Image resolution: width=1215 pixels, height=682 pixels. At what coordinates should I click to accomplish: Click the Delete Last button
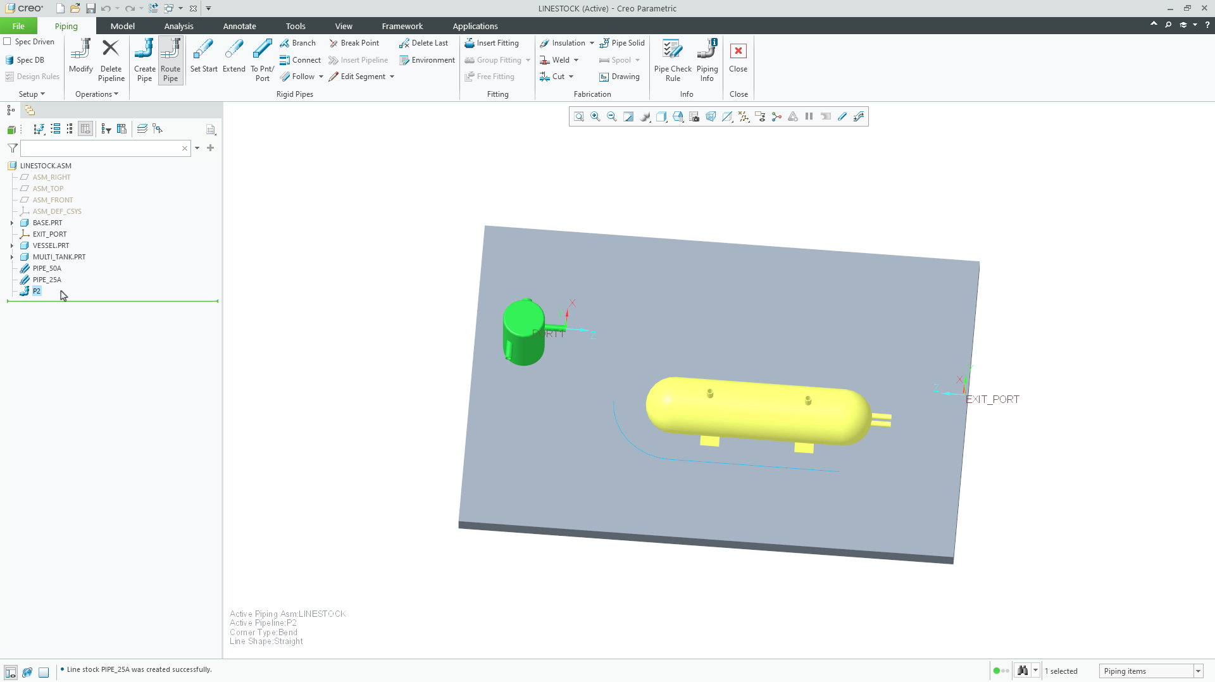pos(423,43)
